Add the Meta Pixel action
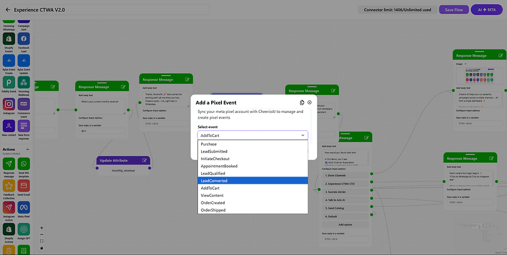 [x=24, y=207]
